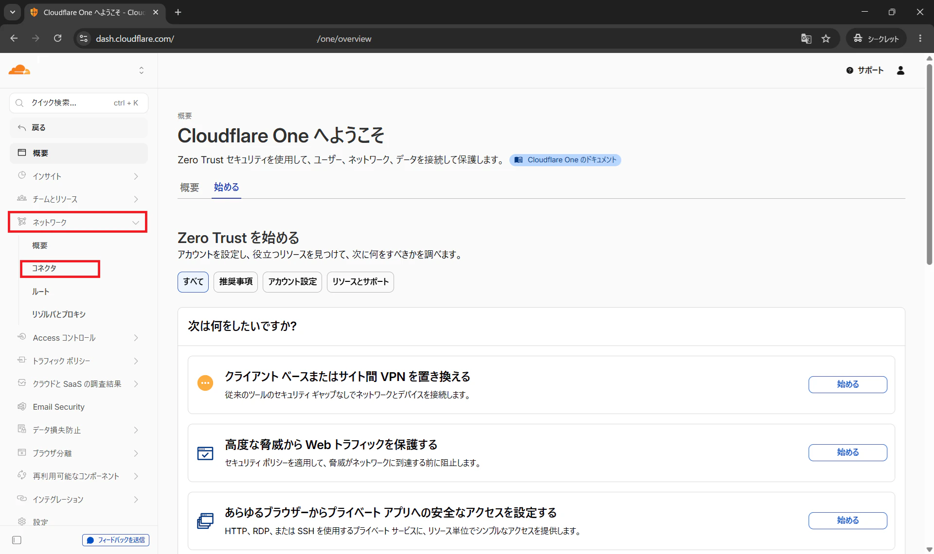Image resolution: width=934 pixels, height=554 pixels.
Task: Click the site information icon in address bar
Action: point(84,38)
